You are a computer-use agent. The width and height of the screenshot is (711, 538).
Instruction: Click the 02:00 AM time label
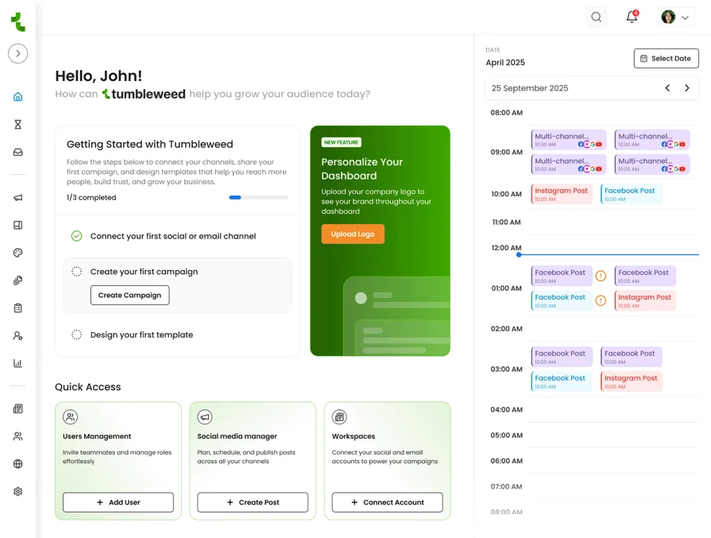click(507, 328)
